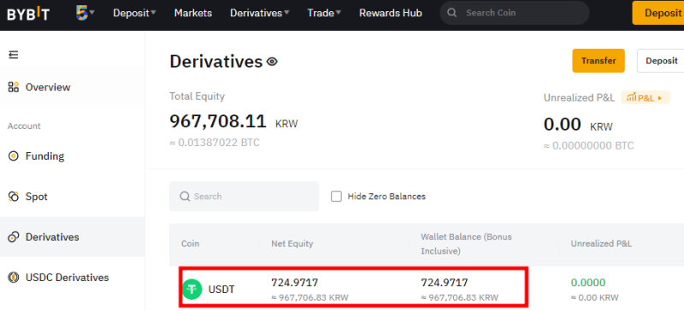The height and width of the screenshot is (311, 684).
Task: Click the Funding account icon
Action: click(x=14, y=155)
